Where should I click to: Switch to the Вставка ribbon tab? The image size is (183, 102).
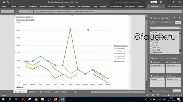point(22,7)
